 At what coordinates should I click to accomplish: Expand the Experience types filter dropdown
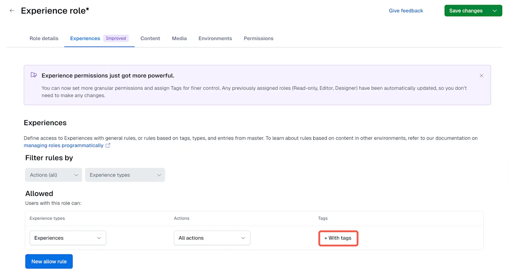[125, 175]
